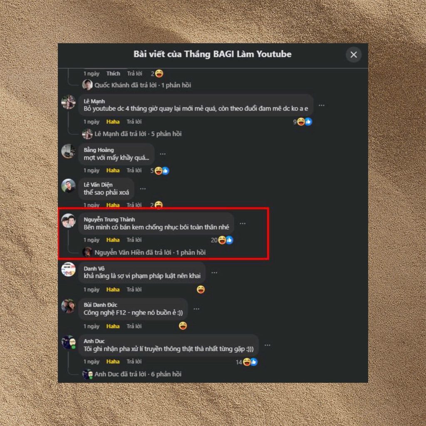Screen dimensions: 426x426
Task: Expand Anh Duc's 6 replies thread
Action: [138, 374]
